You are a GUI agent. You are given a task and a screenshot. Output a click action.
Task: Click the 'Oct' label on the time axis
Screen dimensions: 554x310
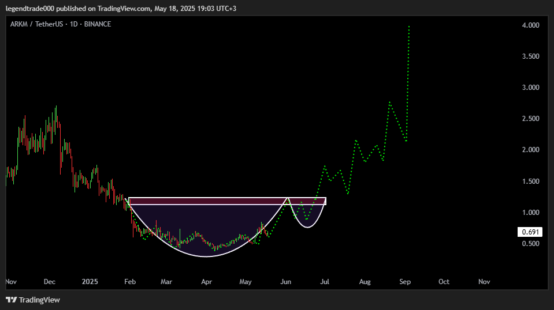pyautogui.click(x=444, y=281)
